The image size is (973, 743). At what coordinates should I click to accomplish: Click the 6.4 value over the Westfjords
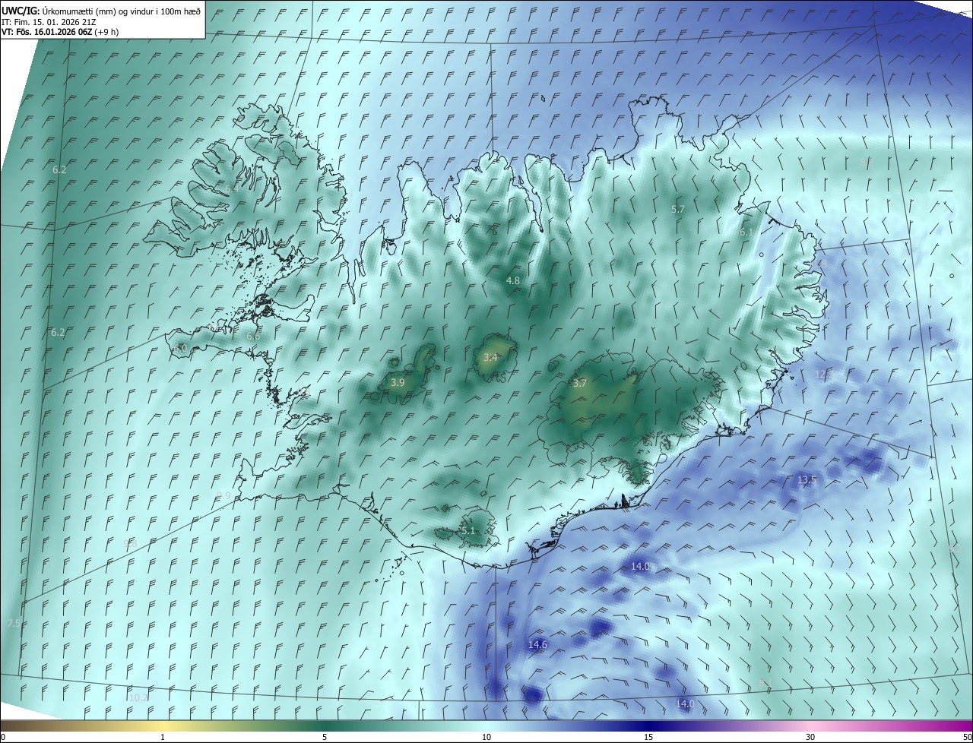tap(231, 188)
